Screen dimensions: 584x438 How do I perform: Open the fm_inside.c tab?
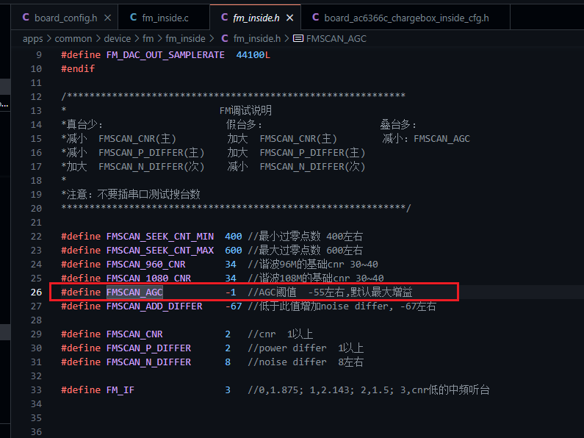[x=164, y=18]
